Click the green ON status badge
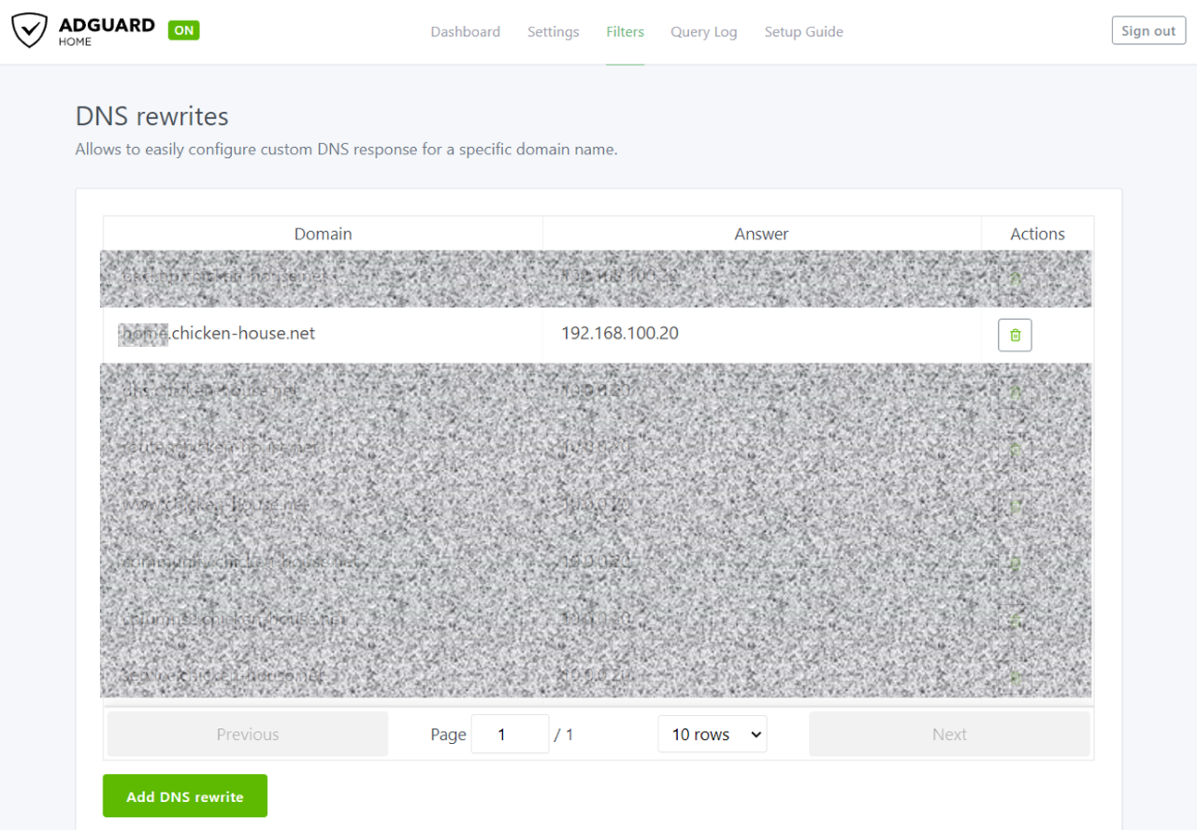The height and width of the screenshot is (830, 1197). click(x=184, y=30)
